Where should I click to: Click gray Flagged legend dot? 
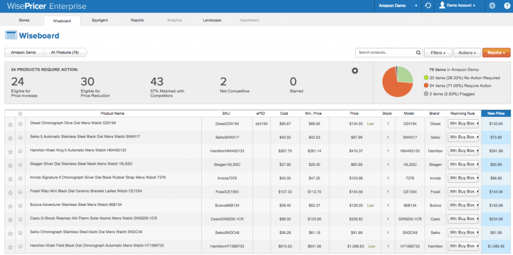point(426,94)
